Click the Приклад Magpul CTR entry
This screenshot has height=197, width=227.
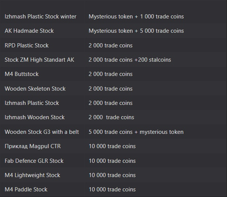pyautogui.click(x=33, y=146)
